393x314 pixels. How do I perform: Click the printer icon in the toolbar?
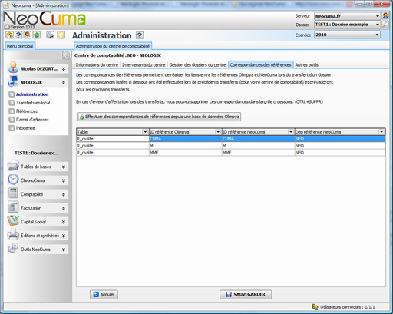coord(51,35)
